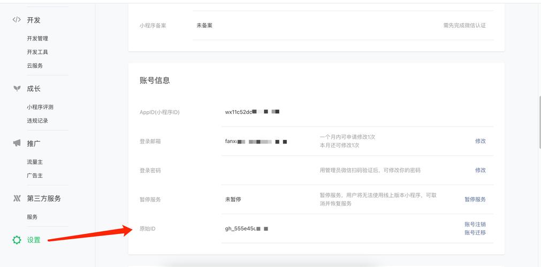
Task: Click the 第三方服务 icon in sidebar
Action: [17, 198]
